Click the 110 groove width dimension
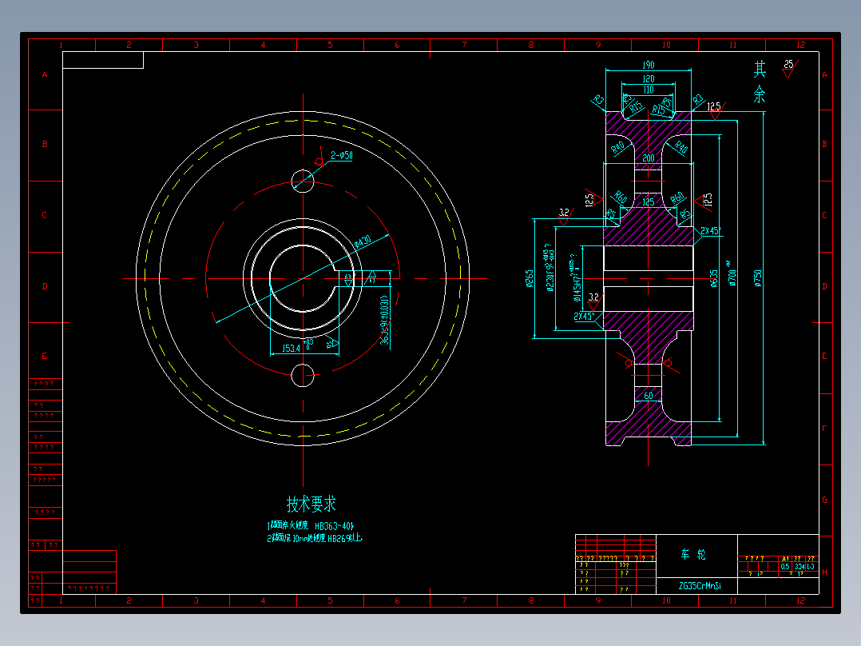 649,90
